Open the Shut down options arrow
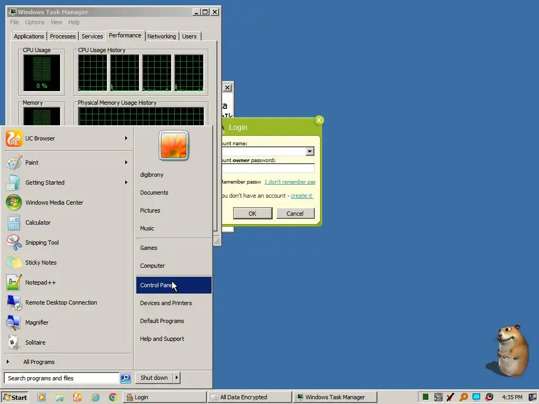539x404 pixels. coord(177,378)
